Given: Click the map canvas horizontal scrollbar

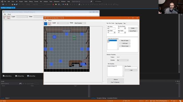Looking at the screenshot, I should [x=73, y=83].
